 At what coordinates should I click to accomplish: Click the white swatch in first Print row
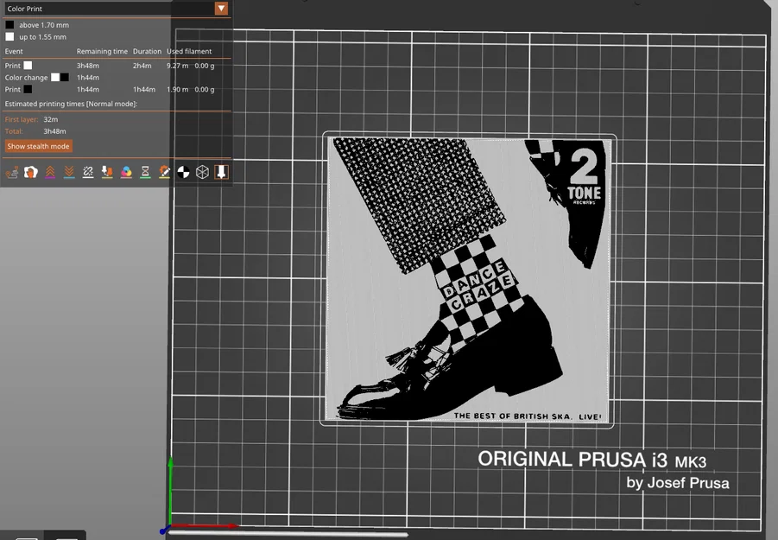pyautogui.click(x=28, y=66)
